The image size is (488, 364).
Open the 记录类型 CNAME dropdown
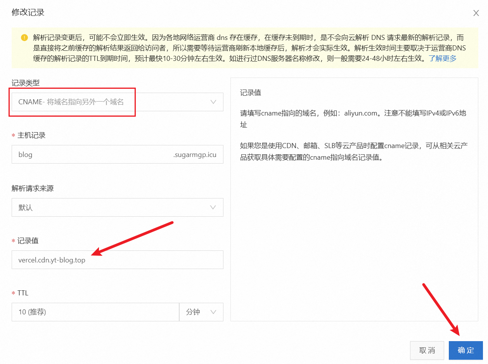pos(112,102)
